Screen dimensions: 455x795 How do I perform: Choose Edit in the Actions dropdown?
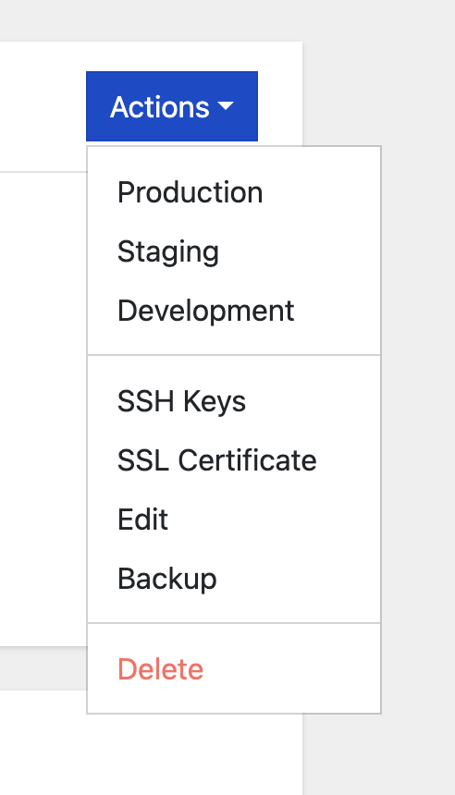coord(234,520)
